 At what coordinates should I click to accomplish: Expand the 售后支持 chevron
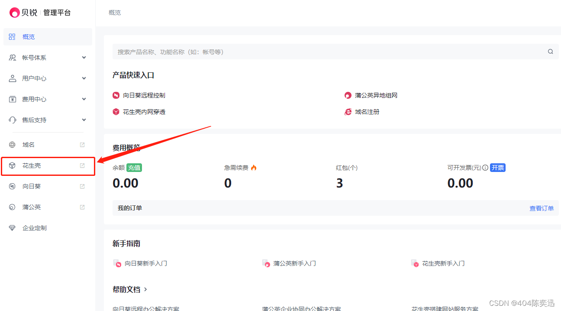[x=84, y=120]
